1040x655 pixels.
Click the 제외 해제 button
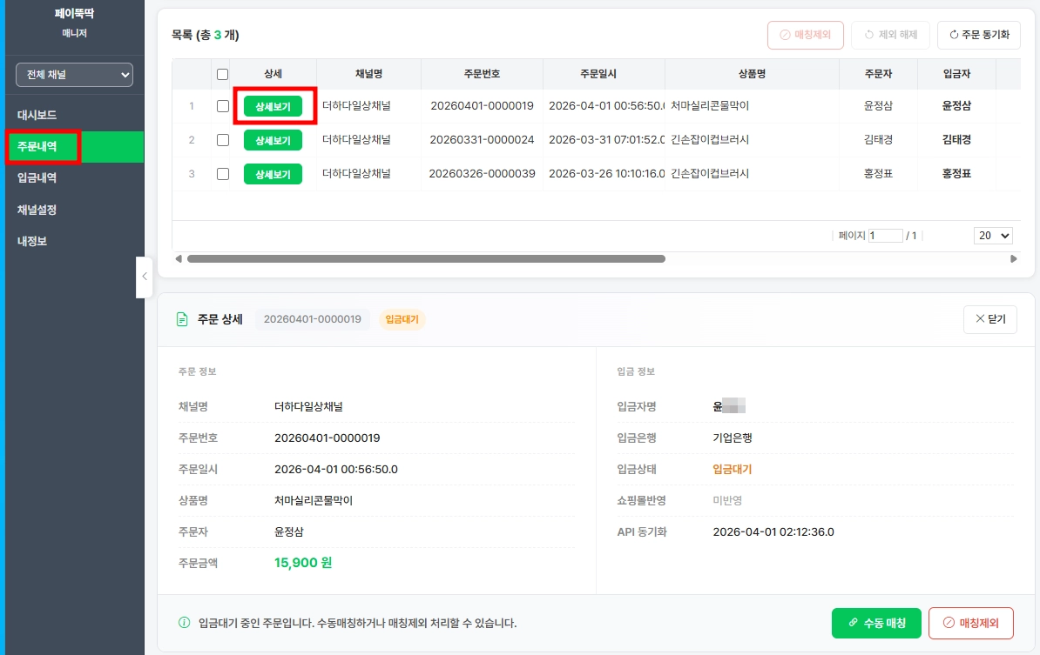[890, 35]
